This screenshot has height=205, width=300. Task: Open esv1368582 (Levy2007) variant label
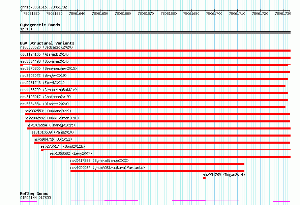tap(71, 153)
